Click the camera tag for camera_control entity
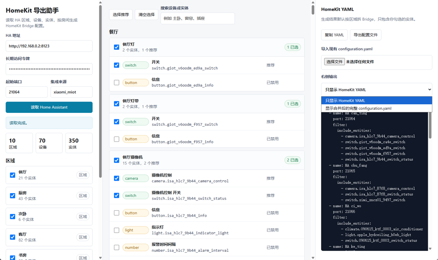438x260 pixels. 136,178
